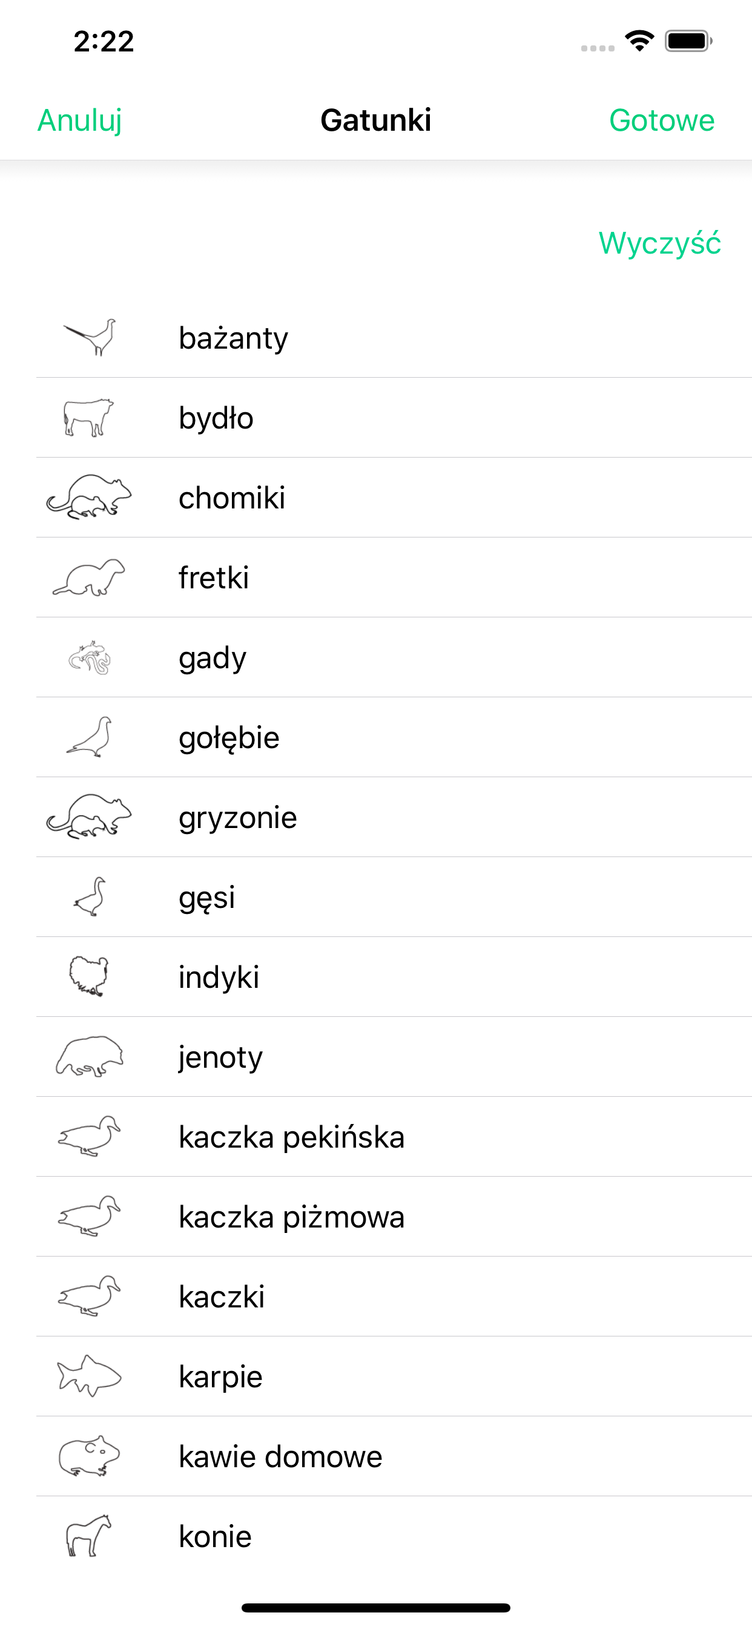
Task: Tap the pheasant icon next to bażanty
Action: click(x=90, y=337)
